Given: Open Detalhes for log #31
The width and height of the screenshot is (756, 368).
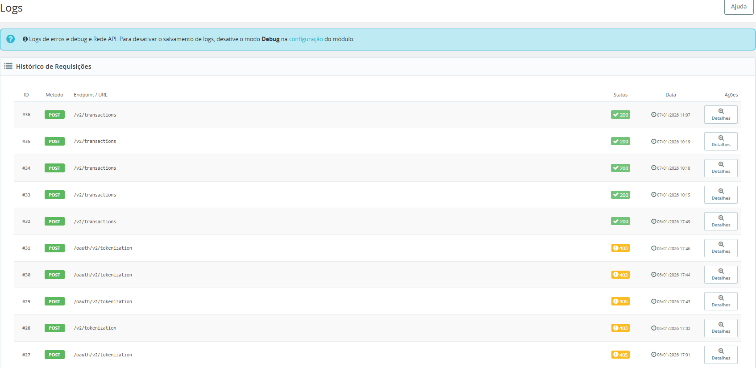Looking at the screenshot, I should tap(721, 248).
